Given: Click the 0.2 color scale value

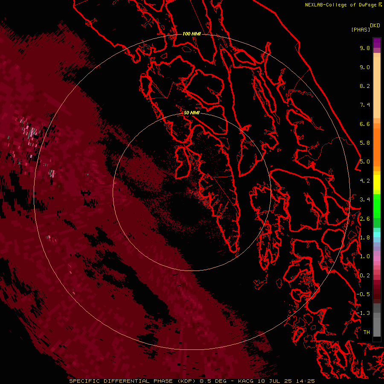Looking at the screenshot, I should coord(365,276).
